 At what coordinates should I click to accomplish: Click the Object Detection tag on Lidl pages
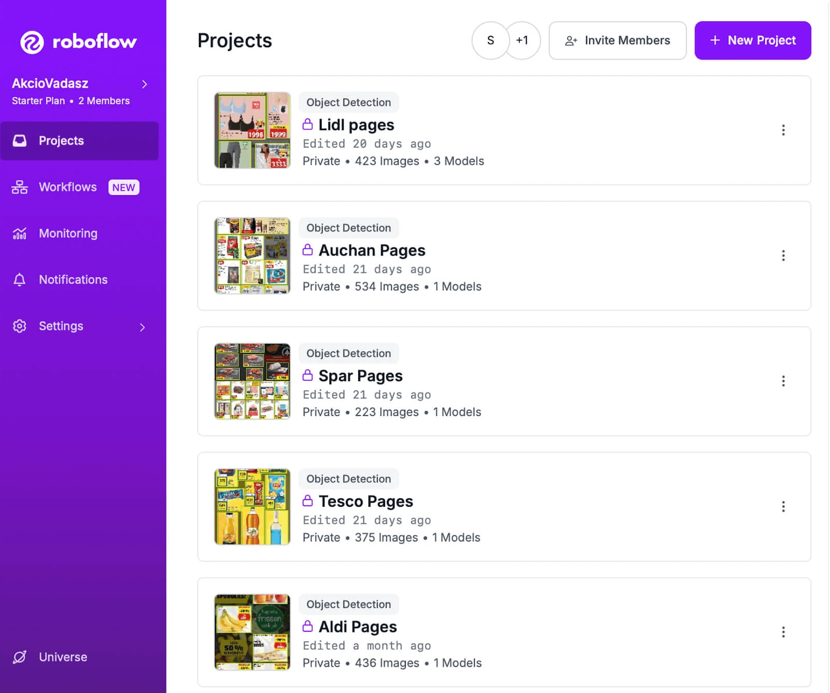(348, 102)
